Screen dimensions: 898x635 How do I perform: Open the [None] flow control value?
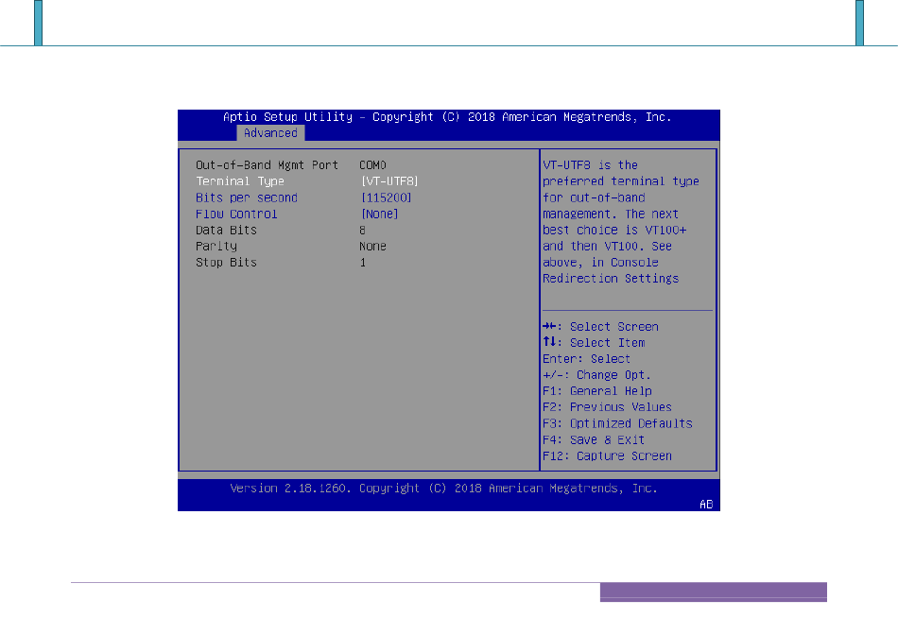[x=379, y=215]
